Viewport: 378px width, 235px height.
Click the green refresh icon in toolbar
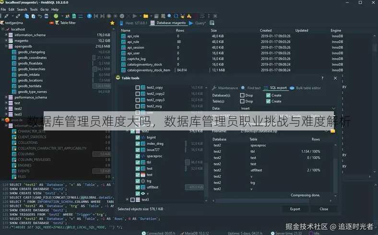[x=56, y=16]
